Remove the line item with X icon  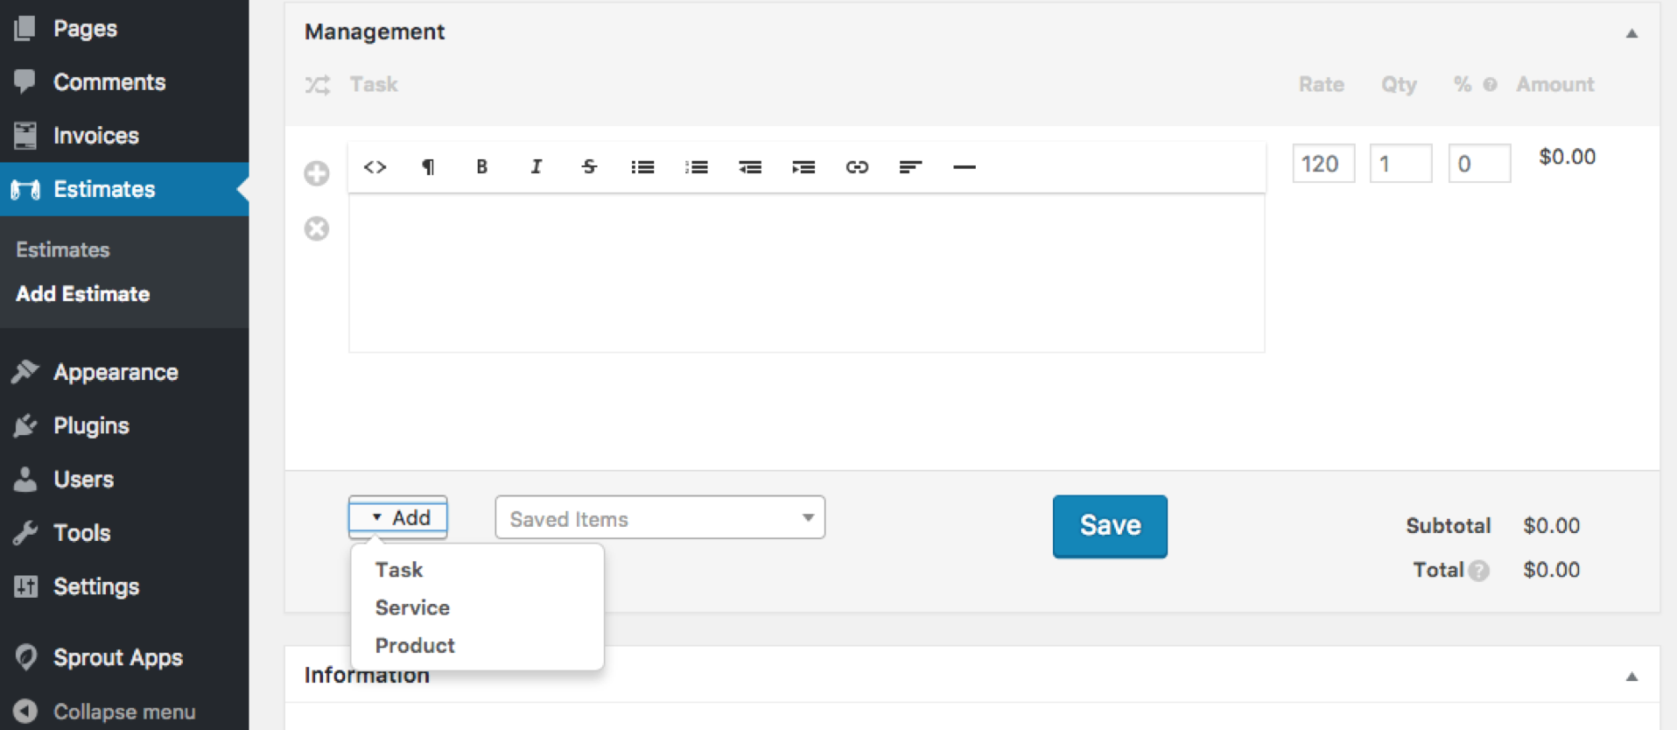coord(317,228)
